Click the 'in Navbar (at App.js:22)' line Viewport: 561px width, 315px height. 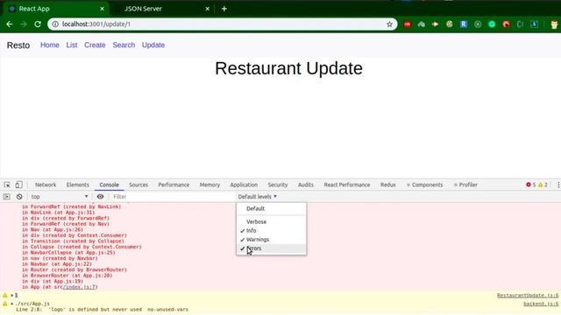click(57, 264)
